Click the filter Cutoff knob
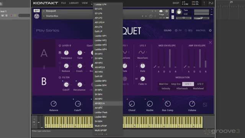 [66, 85]
